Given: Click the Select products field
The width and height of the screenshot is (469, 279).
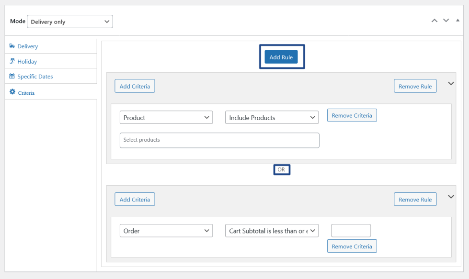Looking at the screenshot, I should click(x=219, y=140).
